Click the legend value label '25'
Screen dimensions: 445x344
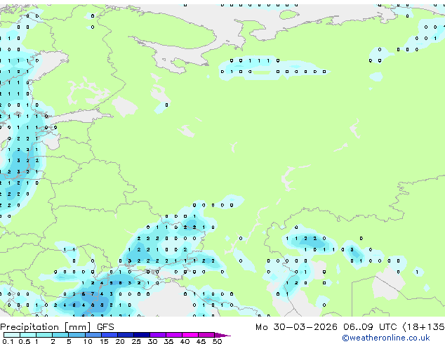point(136,341)
